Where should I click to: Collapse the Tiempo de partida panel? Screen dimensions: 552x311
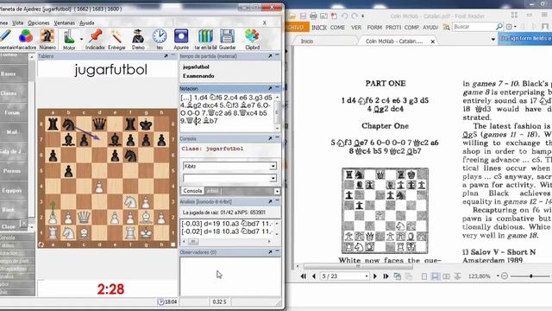point(278,55)
